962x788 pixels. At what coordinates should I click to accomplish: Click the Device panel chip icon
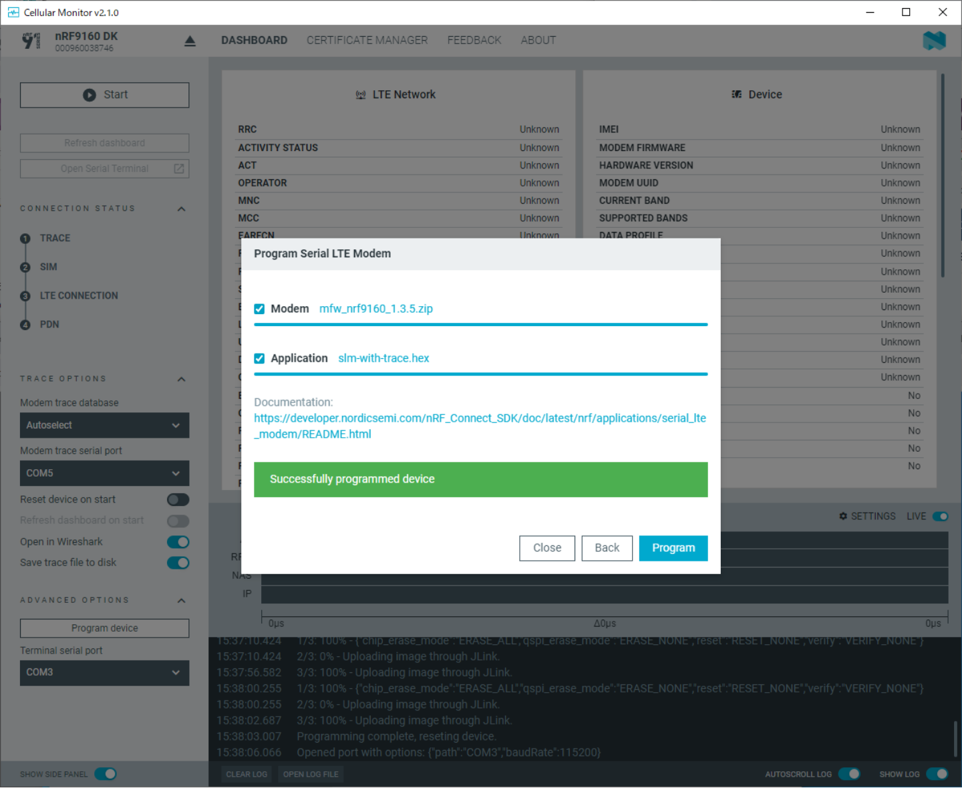pyautogui.click(x=736, y=95)
